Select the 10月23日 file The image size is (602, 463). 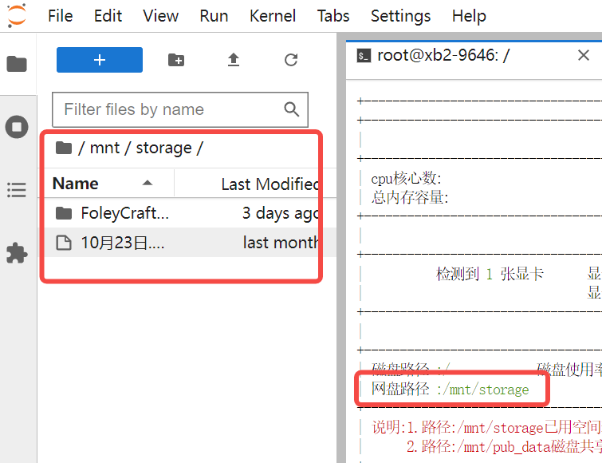pos(122,243)
